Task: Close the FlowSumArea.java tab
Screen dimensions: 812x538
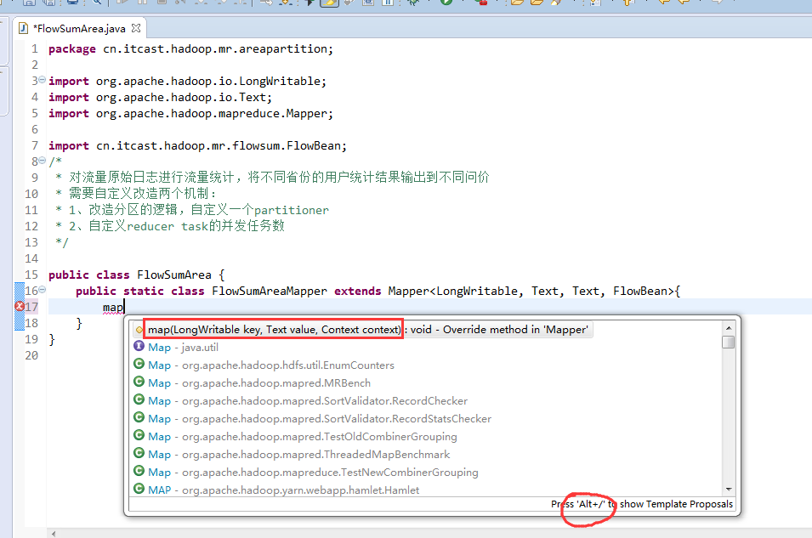Action: (136, 28)
